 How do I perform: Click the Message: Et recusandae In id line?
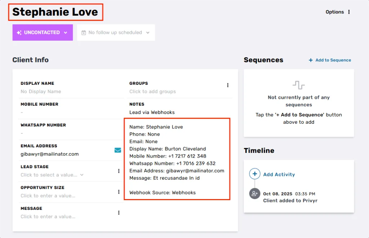164,178
